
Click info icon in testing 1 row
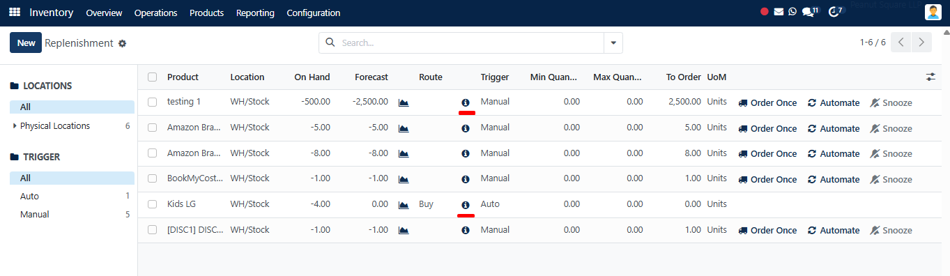[466, 102]
